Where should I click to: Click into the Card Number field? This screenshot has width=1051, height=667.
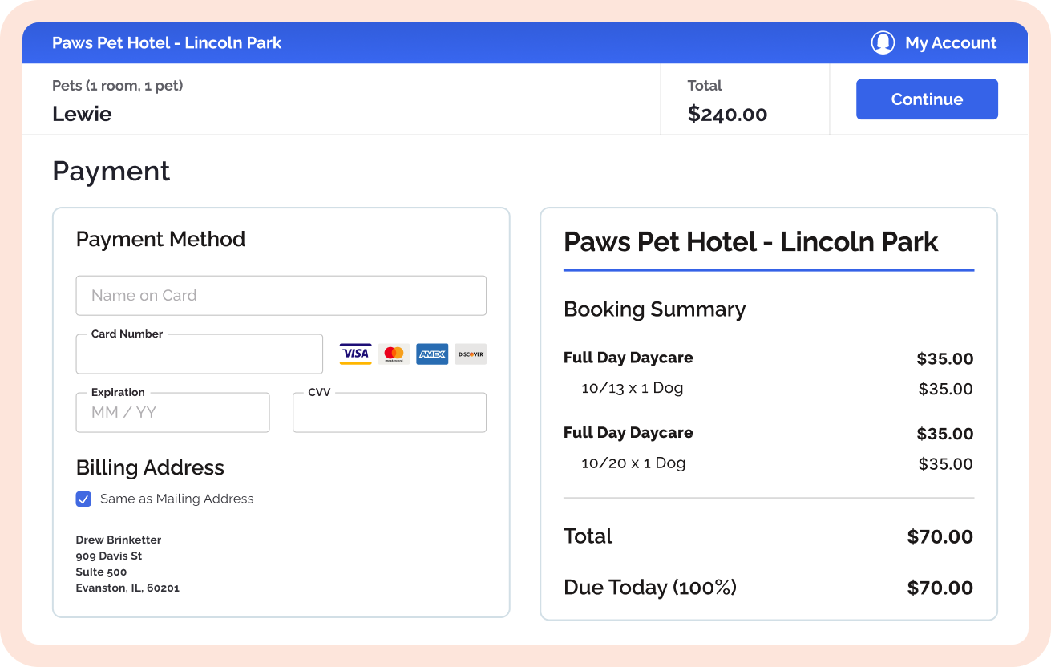(x=200, y=354)
